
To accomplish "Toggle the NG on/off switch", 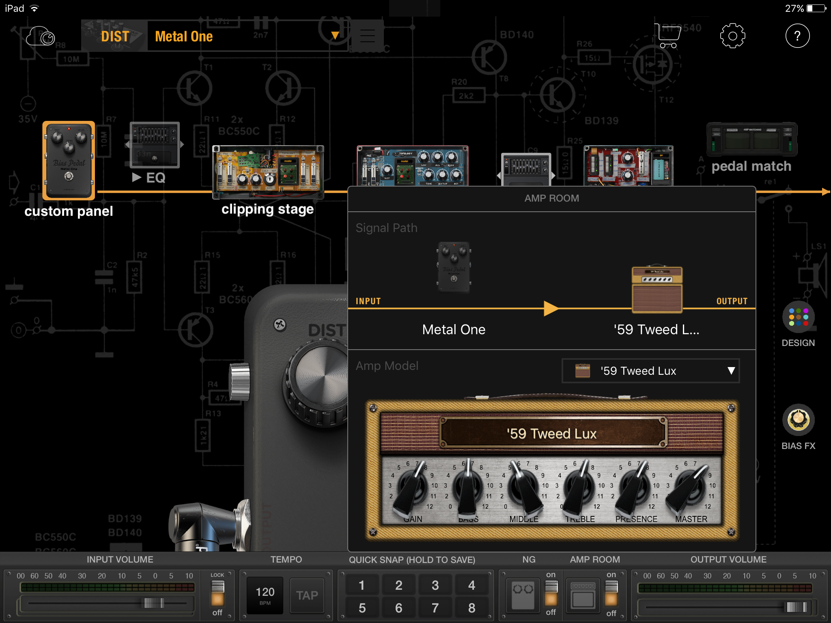I will [x=551, y=593].
